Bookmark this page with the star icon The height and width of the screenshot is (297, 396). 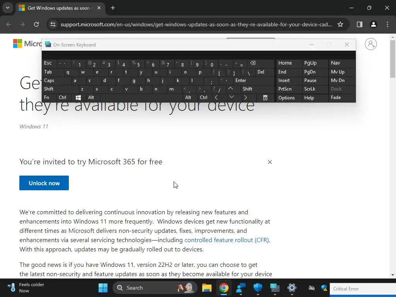tap(340, 24)
